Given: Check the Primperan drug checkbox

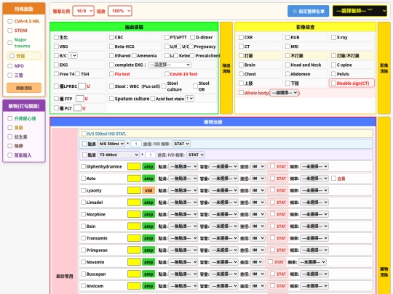Looking at the screenshot, I should (83, 250).
